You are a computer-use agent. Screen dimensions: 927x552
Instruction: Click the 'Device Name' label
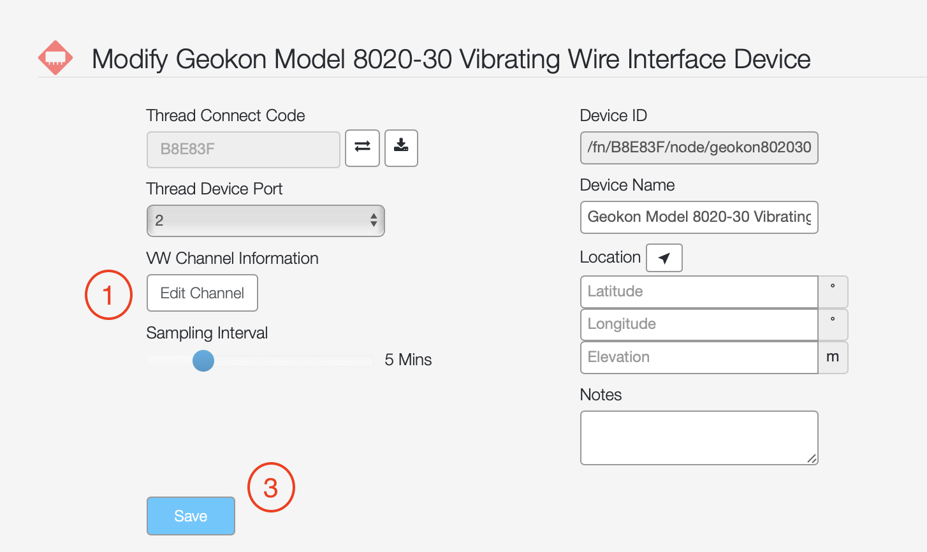[627, 185]
